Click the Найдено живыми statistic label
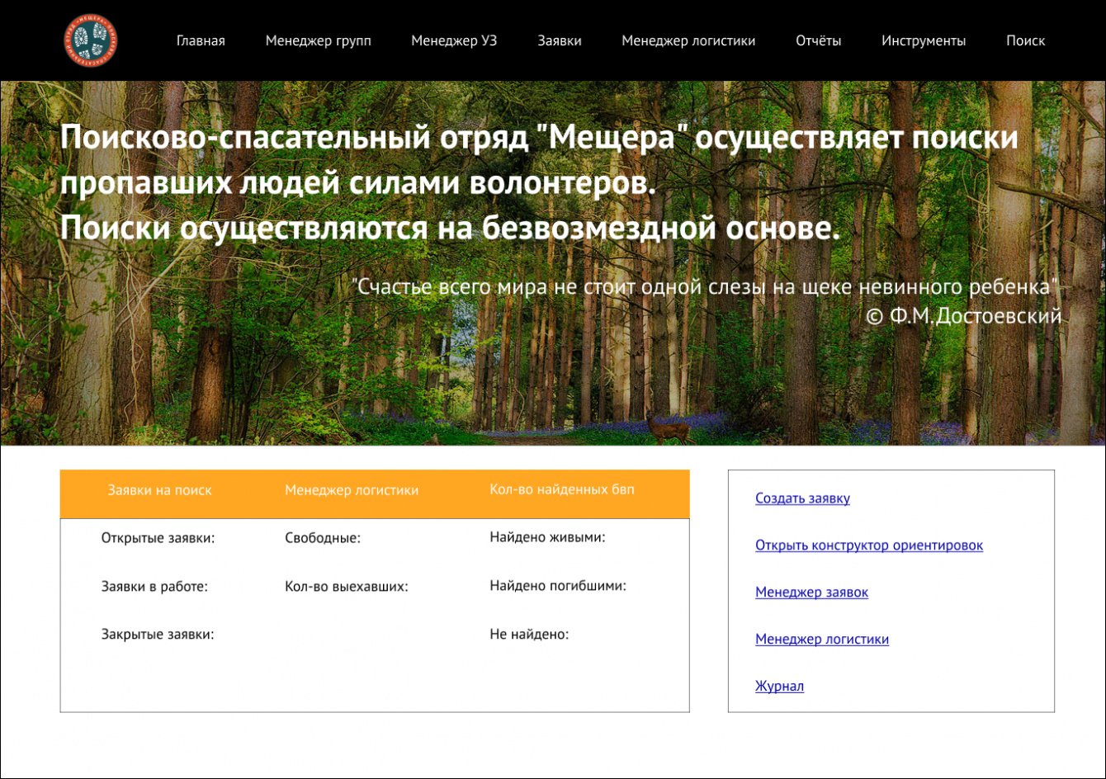The image size is (1106, 779). pyautogui.click(x=547, y=538)
